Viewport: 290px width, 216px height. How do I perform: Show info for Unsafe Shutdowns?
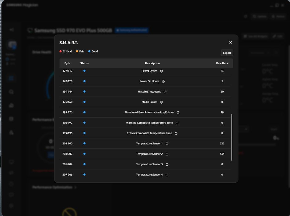click(165, 92)
